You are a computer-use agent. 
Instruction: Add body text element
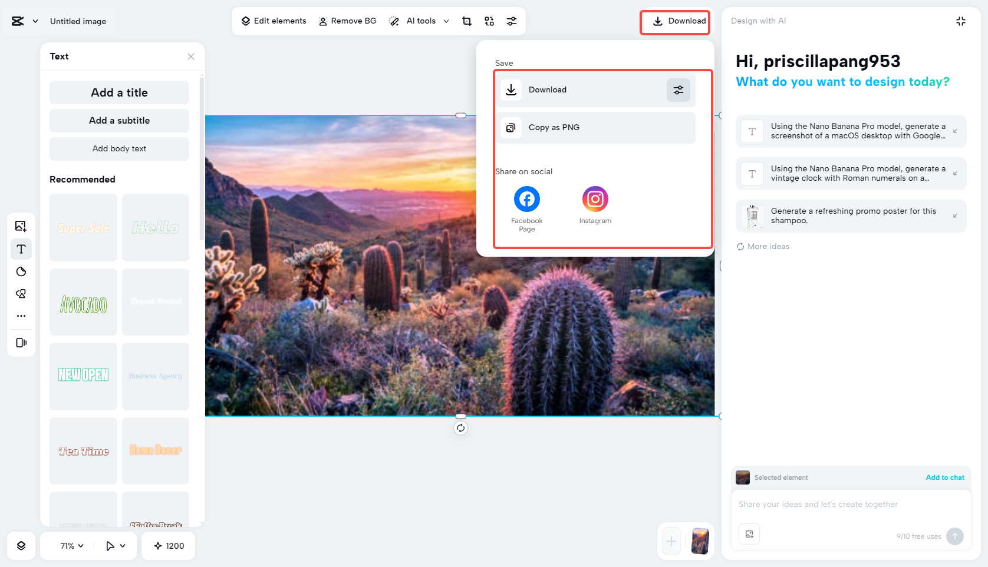click(x=119, y=149)
